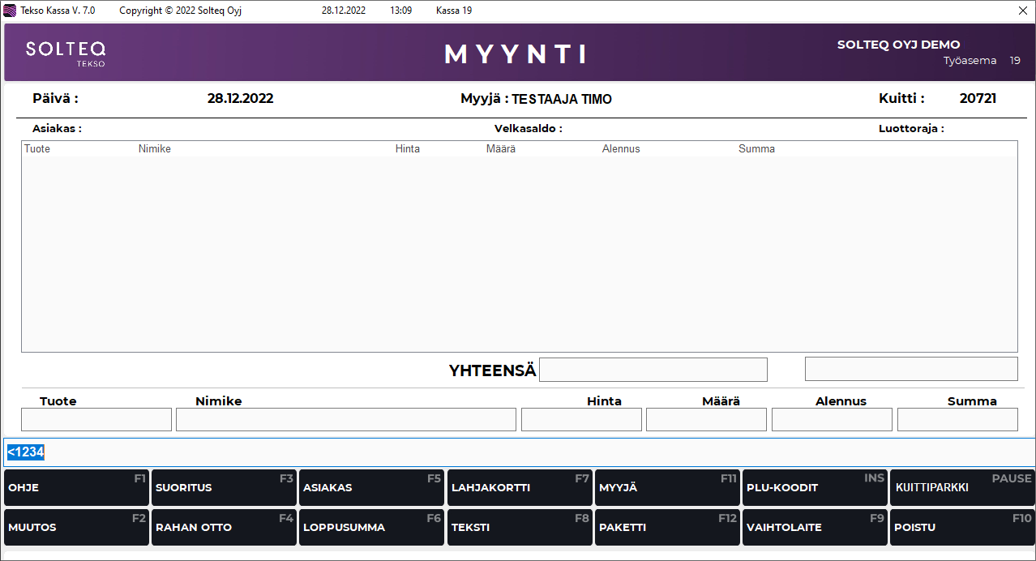Click the TEKSTI F8 button

(520, 527)
